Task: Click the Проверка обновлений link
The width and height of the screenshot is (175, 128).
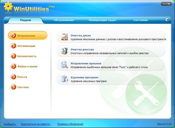Action: coord(70,124)
